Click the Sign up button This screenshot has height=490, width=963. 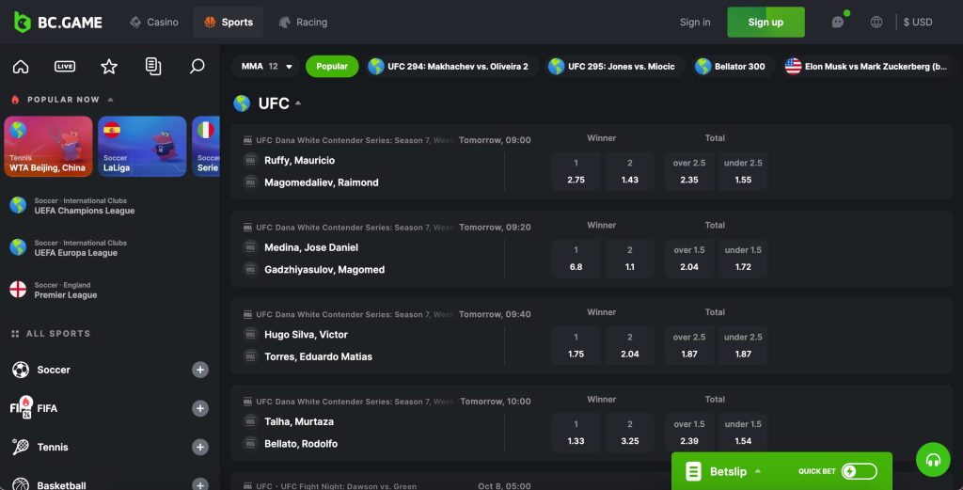766,23
